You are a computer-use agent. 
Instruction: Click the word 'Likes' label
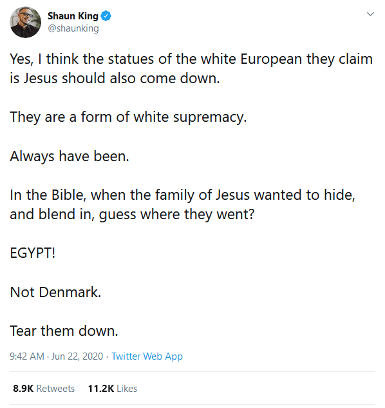point(127,388)
